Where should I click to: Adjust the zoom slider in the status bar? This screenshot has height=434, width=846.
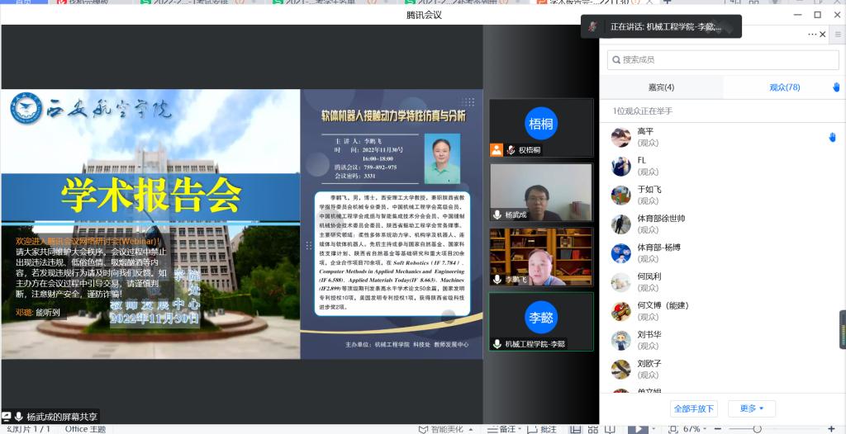pyautogui.click(x=756, y=429)
